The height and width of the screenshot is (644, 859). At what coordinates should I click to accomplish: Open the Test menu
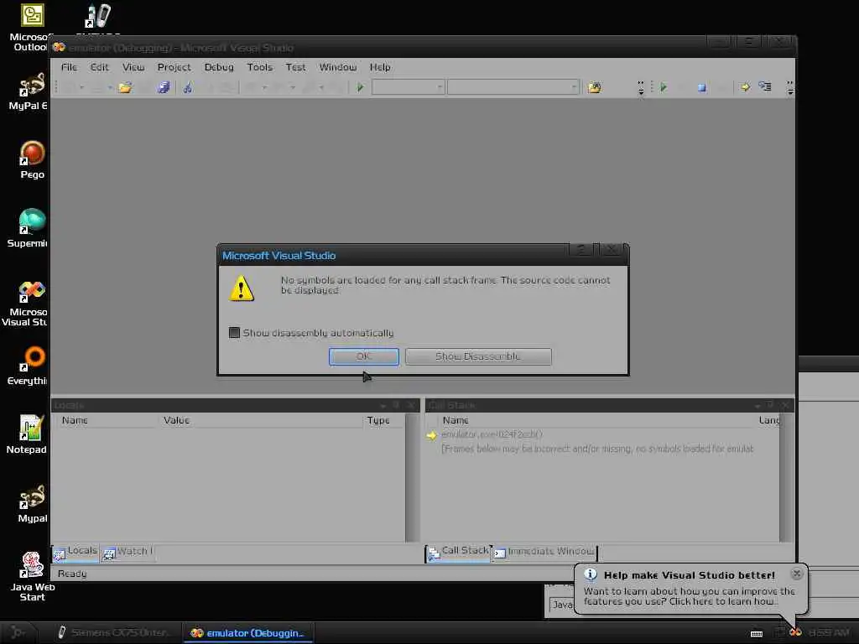point(295,67)
